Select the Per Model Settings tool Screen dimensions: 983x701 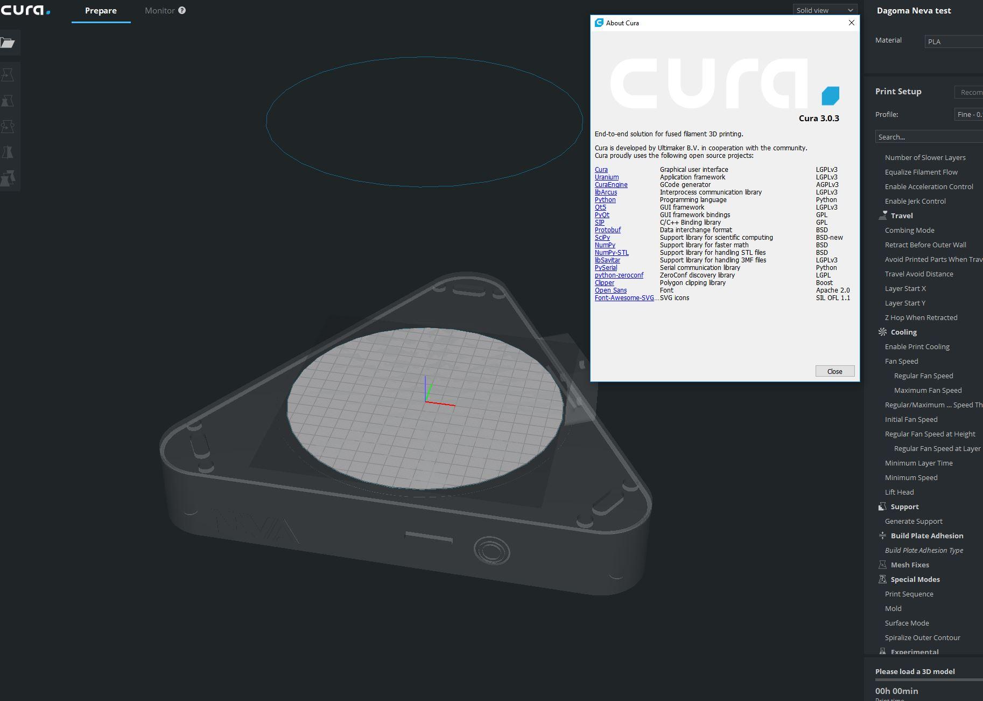click(8, 178)
